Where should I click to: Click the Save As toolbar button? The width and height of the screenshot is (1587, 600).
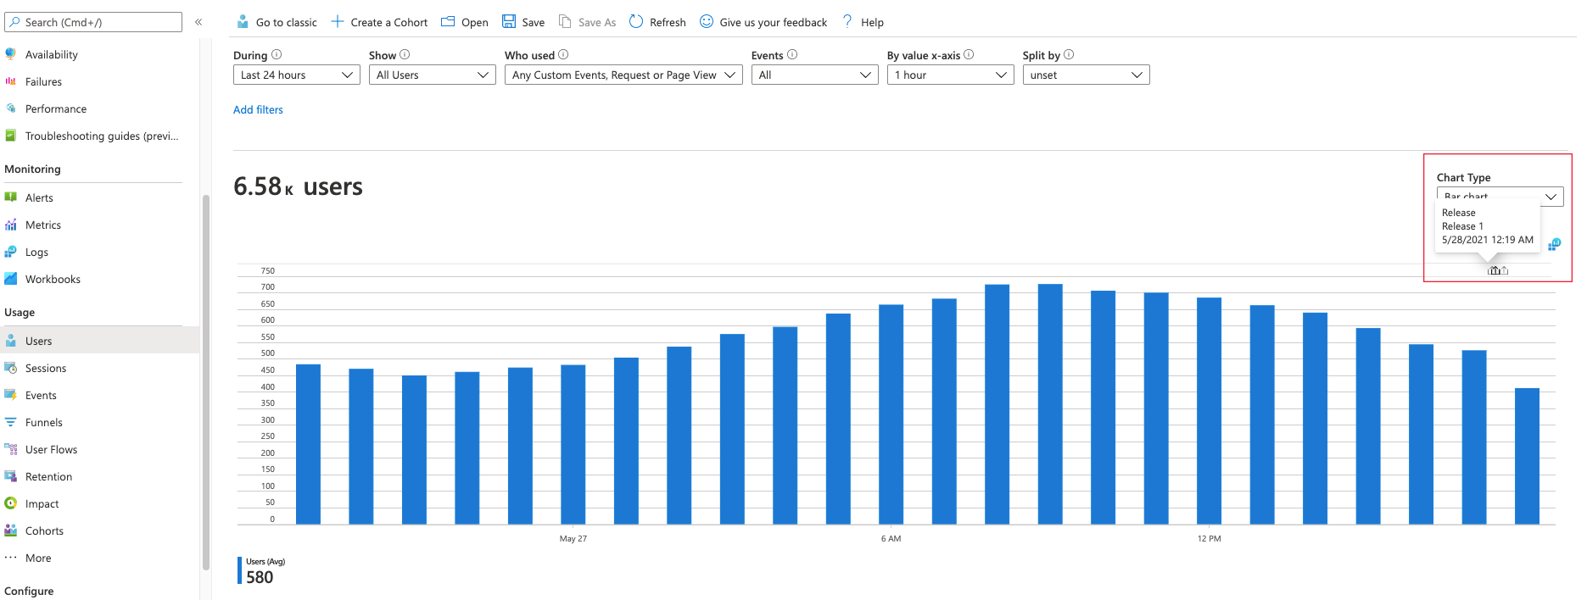point(587,22)
